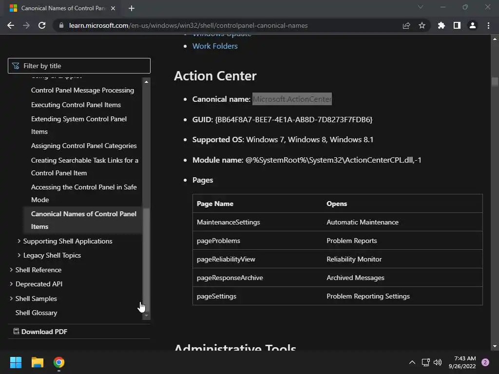Open Accessing the Control Panel in Safe Mode
The width and height of the screenshot is (499, 374).
pos(84,193)
